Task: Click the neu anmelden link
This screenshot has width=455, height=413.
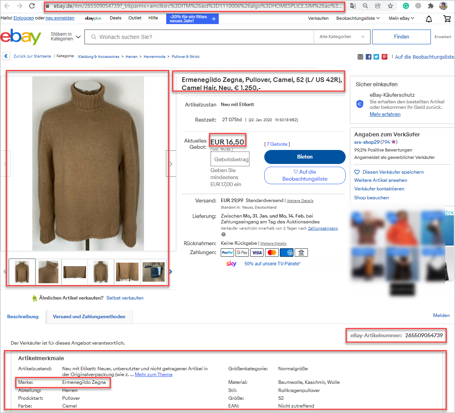Action: (x=60, y=18)
